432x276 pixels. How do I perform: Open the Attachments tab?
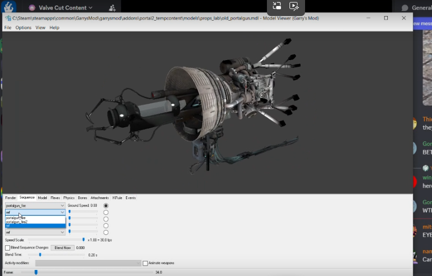pyautogui.click(x=99, y=198)
